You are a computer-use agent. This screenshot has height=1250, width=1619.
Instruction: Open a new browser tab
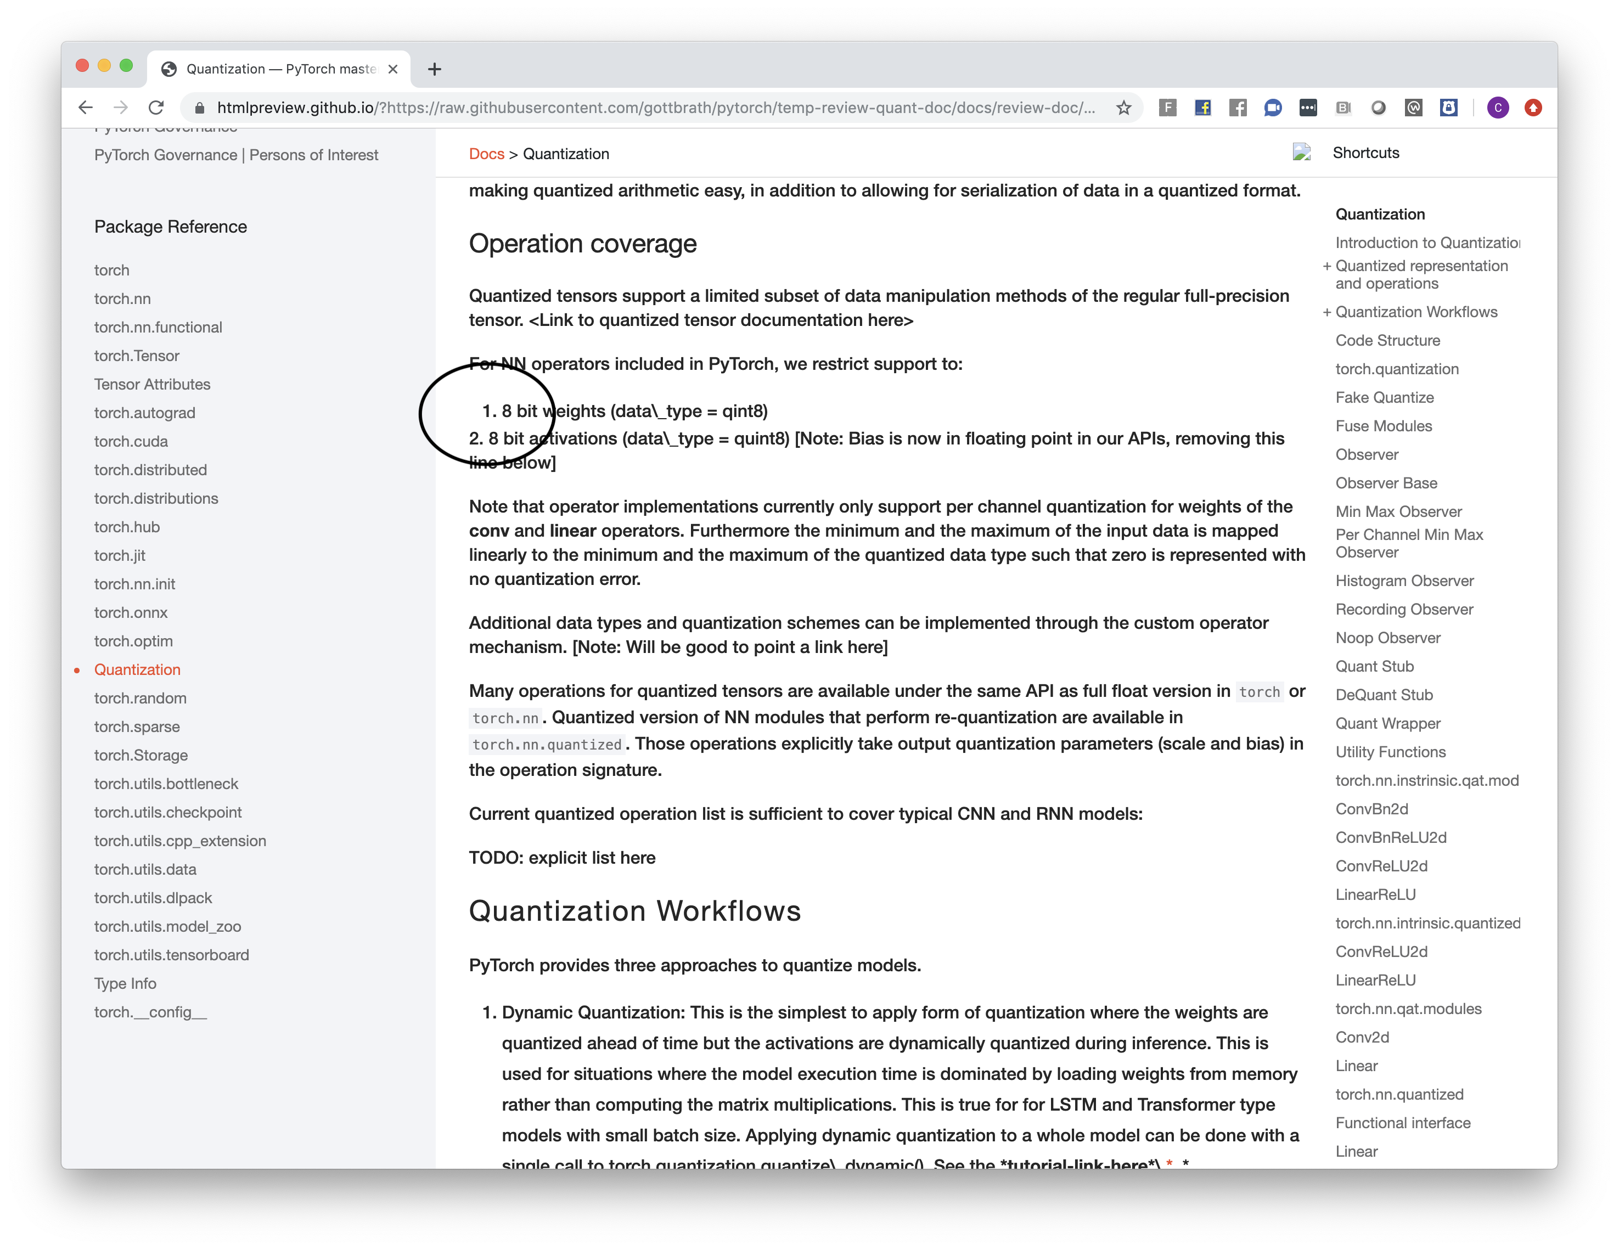coord(435,68)
